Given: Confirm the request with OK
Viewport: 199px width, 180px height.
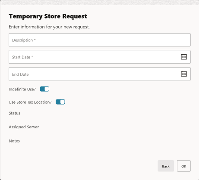Looking at the screenshot, I should coord(184,166).
